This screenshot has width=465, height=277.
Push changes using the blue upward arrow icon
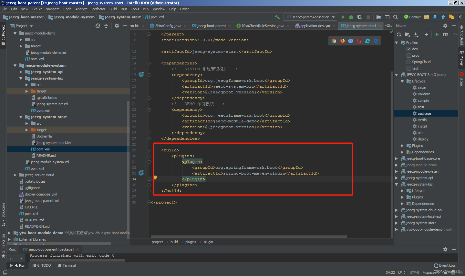pos(443,17)
